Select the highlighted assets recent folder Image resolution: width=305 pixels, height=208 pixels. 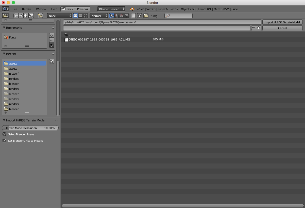(25, 63)
